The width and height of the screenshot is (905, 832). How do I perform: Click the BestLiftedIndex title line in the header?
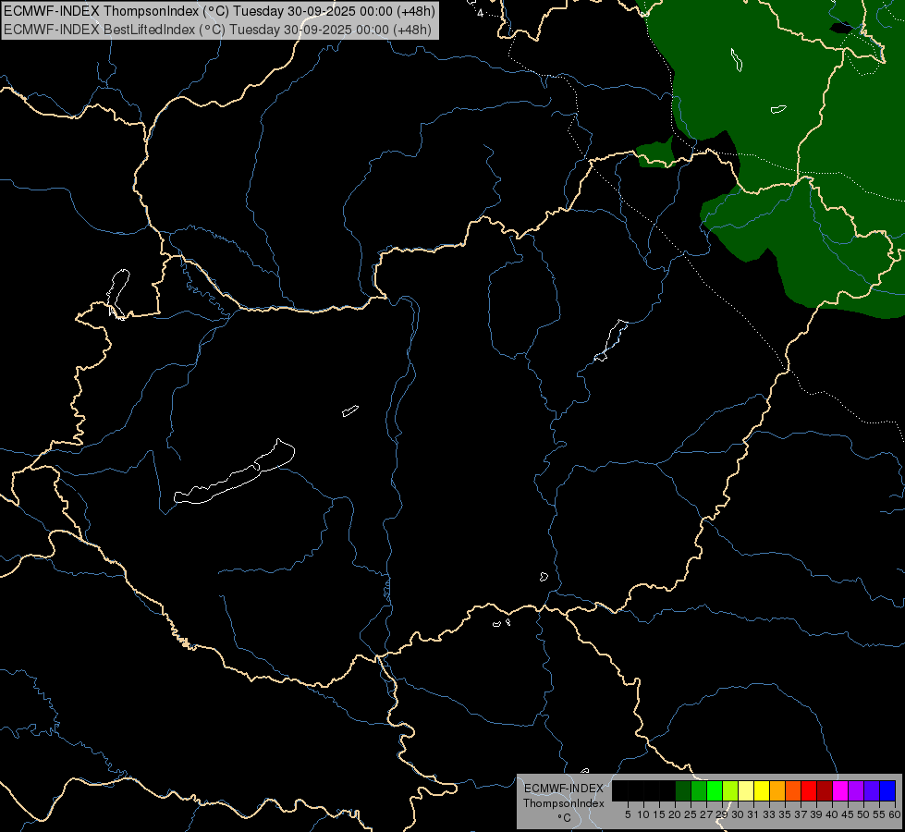[x=217, y=29]
